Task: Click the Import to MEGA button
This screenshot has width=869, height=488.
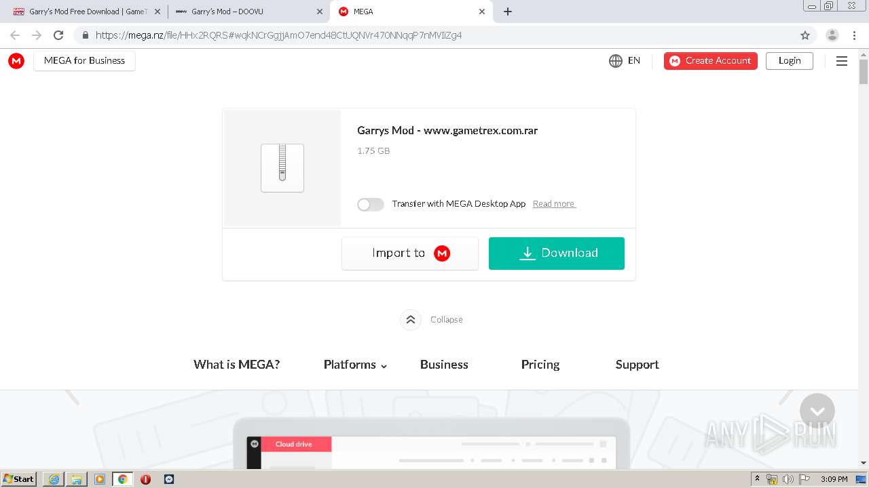Action: [x=410, y=253]
